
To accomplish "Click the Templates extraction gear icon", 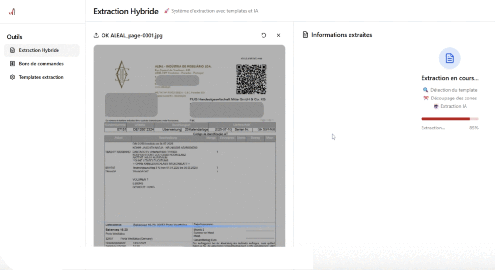I will [13, 77].
